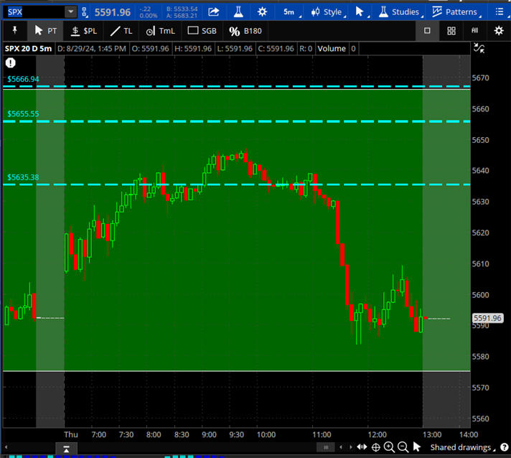Click the zoom out magnifier icon
The height and width of the screenshot is (458, 511).
pos(403,447)
